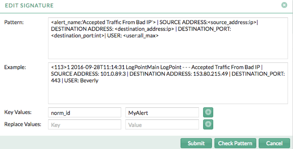Image resolution: width=293 pixels, height=149 pixels.
Task: Focus the MyAlert value field
Action: coord(162,113)
